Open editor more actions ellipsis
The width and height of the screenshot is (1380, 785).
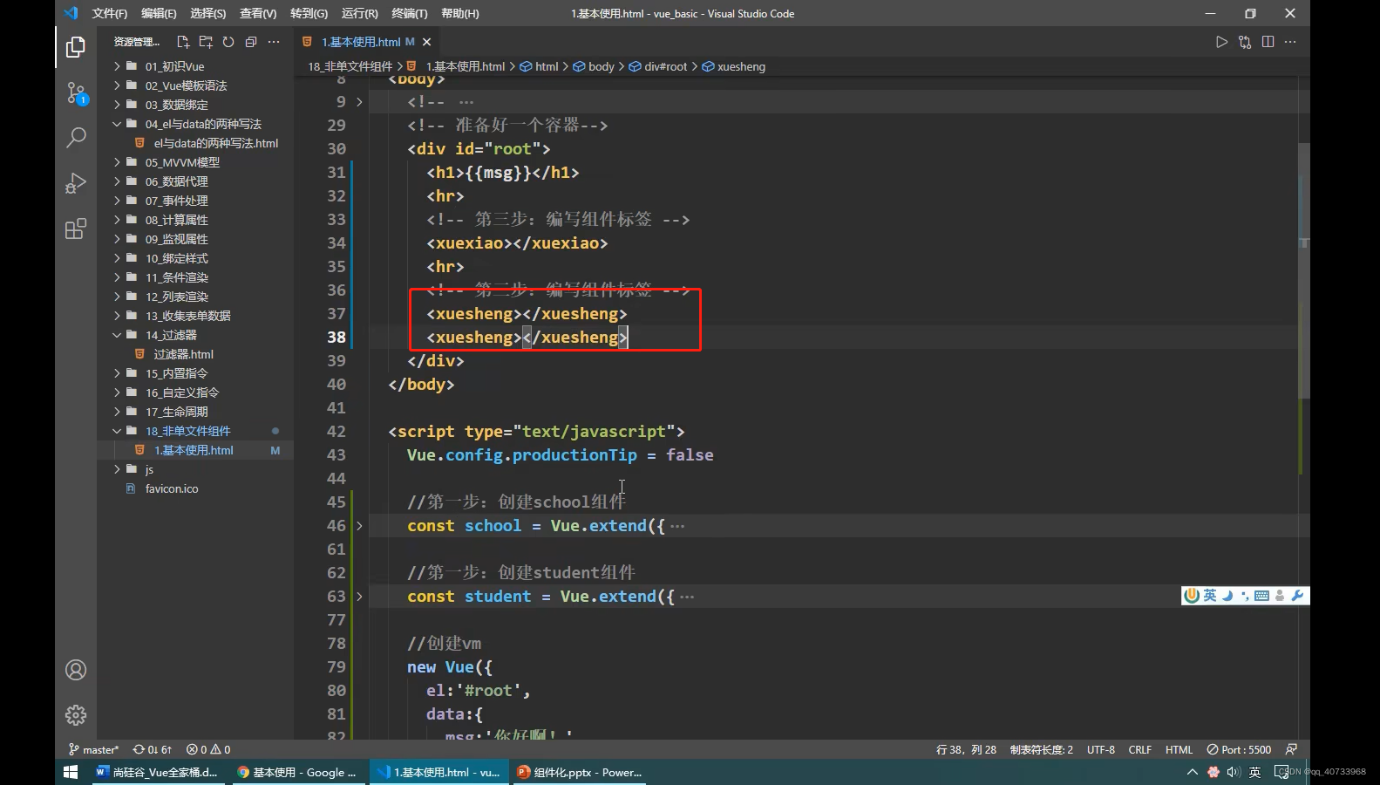[x=1290, y=42]
